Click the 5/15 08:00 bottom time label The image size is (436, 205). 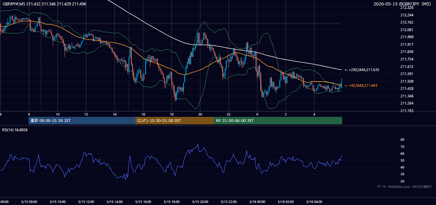coord(29,202)
